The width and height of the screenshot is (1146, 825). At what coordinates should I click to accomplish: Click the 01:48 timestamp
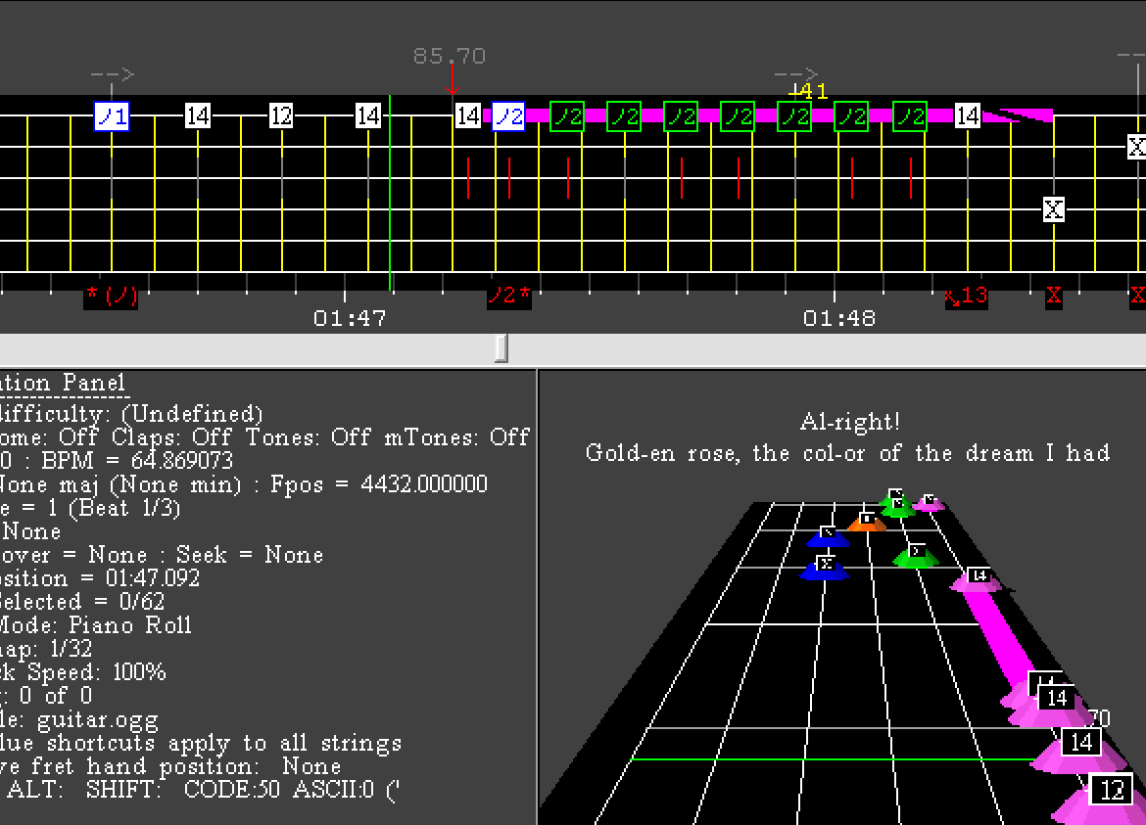tap(839, 318)
